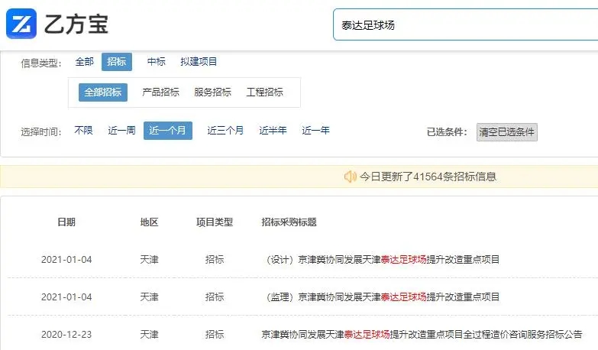Choose 拟建项目 information type
This screenshot has height=350, width=598.
pos(199,61)
